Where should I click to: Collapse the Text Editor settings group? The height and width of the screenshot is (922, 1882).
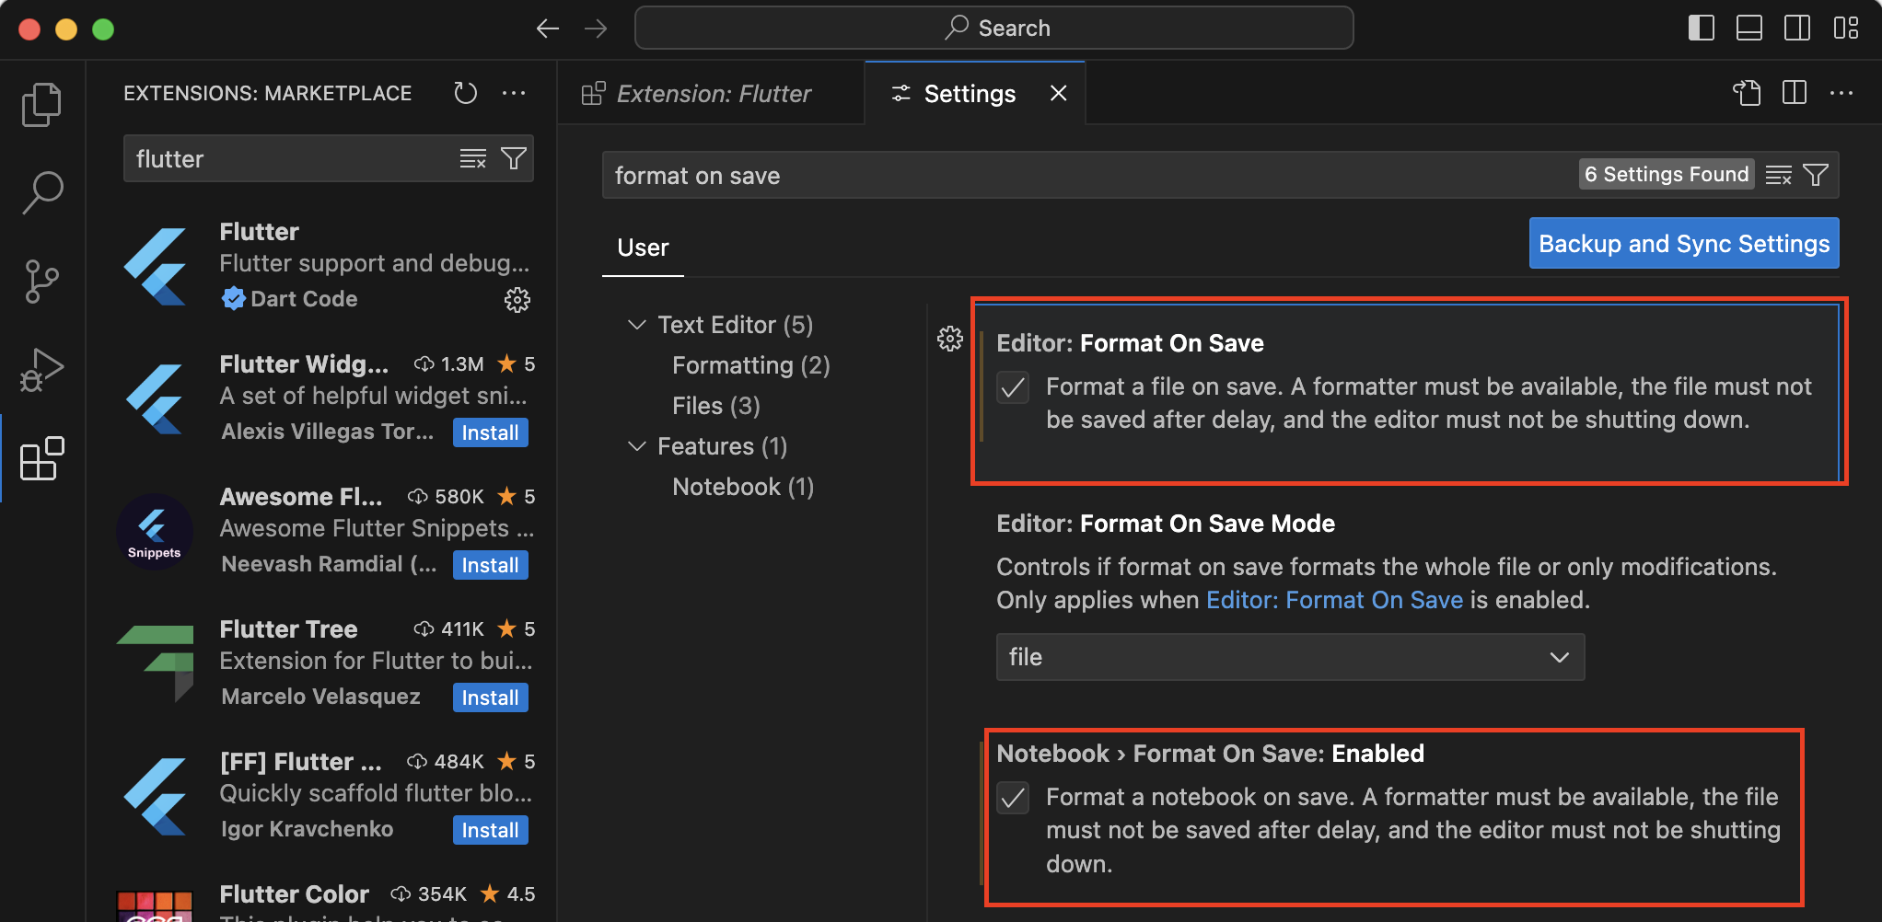point(636,325)
